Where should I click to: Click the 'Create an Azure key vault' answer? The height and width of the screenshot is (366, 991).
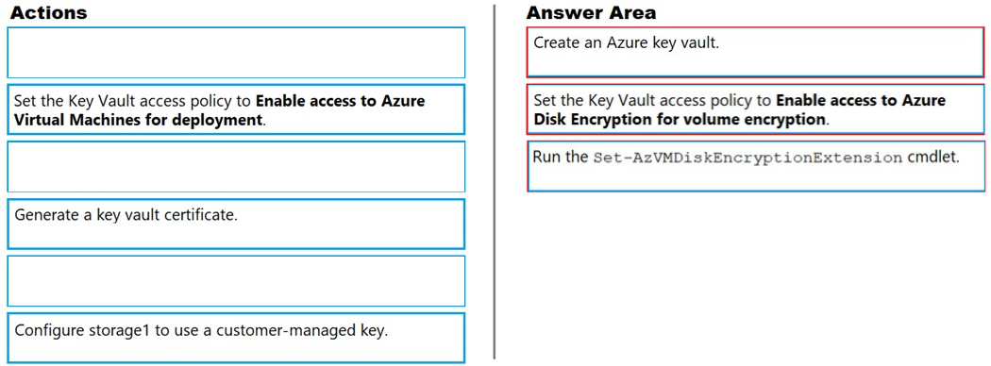point(755,52)
